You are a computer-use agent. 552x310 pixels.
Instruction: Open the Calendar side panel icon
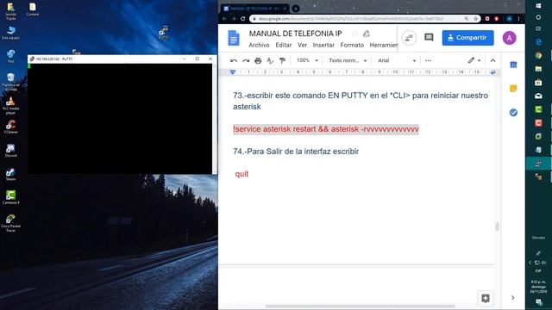coord(513,65)
